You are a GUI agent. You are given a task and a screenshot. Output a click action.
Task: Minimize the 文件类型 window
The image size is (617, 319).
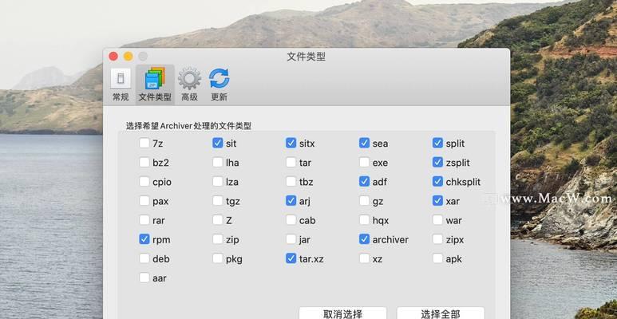point(129,57)
